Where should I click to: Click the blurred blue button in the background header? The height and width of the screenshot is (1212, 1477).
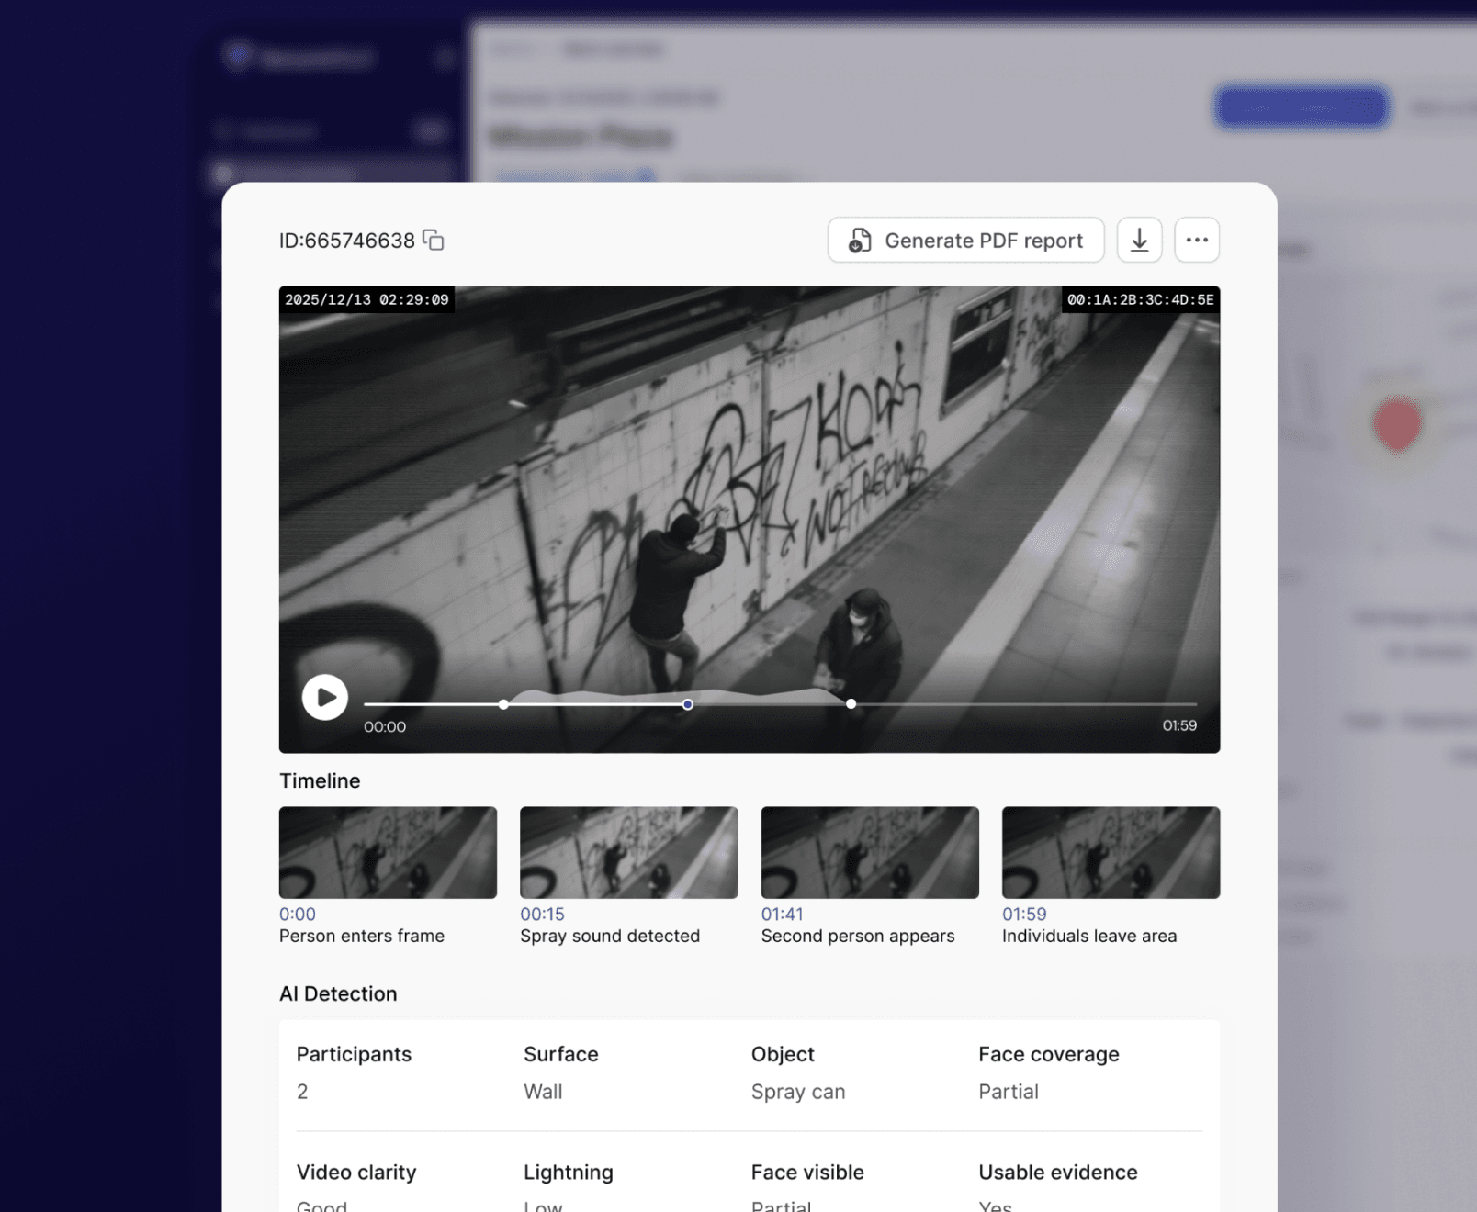coord(1301,107)
